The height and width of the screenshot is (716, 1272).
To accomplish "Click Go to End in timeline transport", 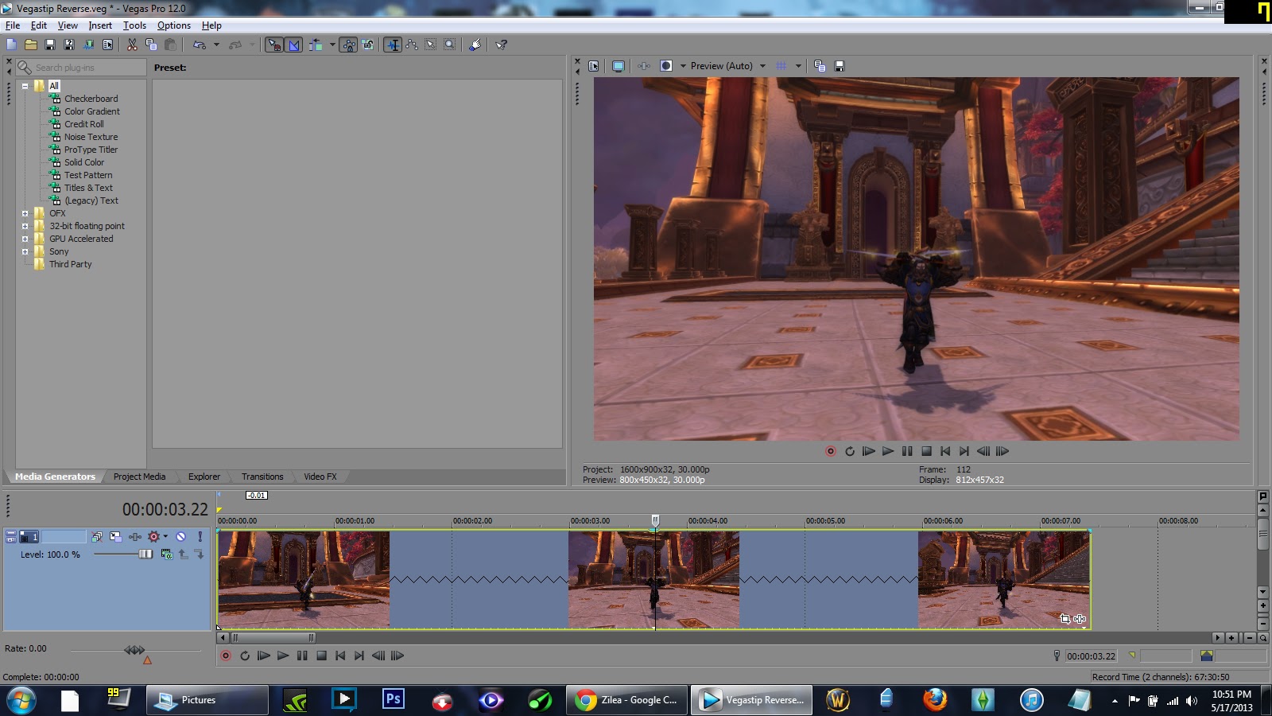I will click(359, 656).
